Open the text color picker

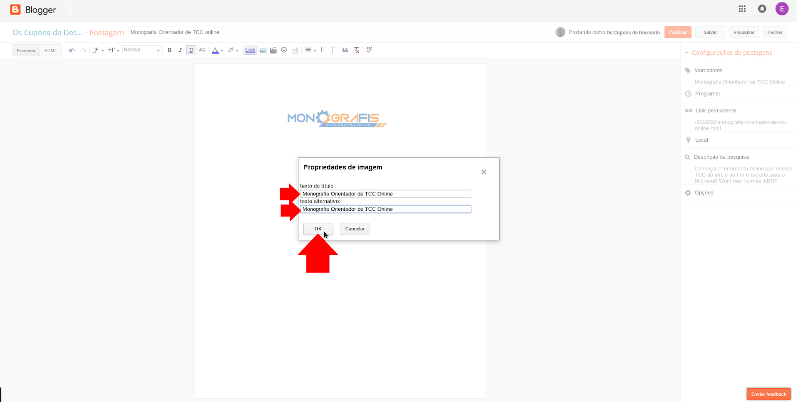coord(218,50)
